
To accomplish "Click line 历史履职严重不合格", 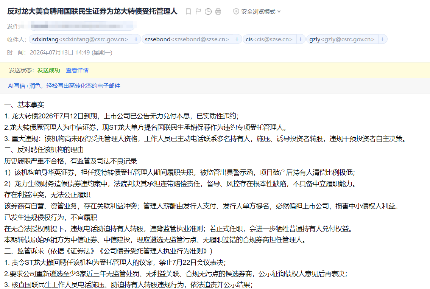I will point(70,161).
